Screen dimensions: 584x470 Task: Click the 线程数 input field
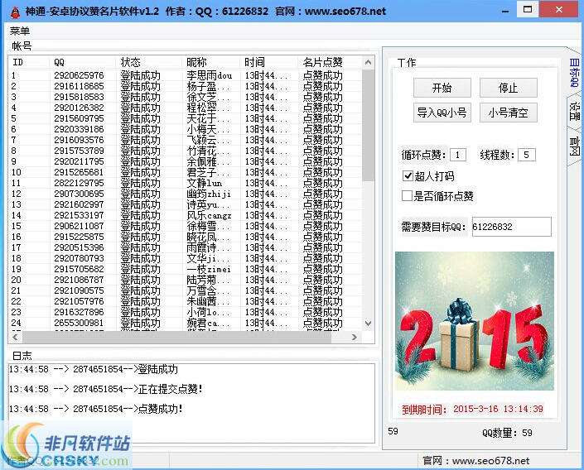point(527,155)
